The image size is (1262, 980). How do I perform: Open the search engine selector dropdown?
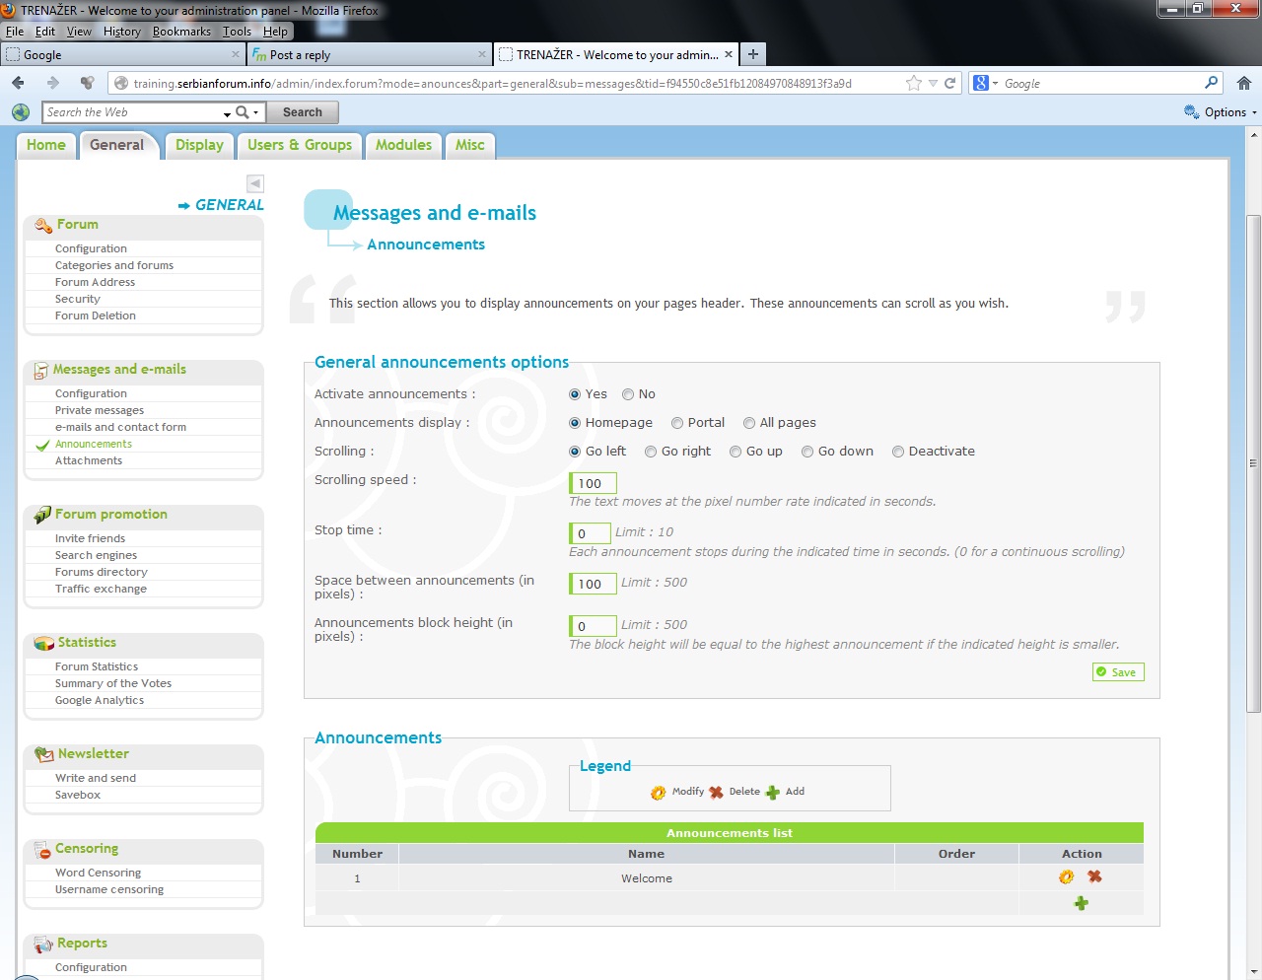[995, 84]
